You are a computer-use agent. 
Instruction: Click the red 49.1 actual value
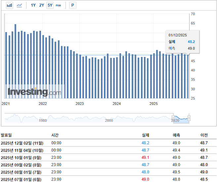pos(145,158)
